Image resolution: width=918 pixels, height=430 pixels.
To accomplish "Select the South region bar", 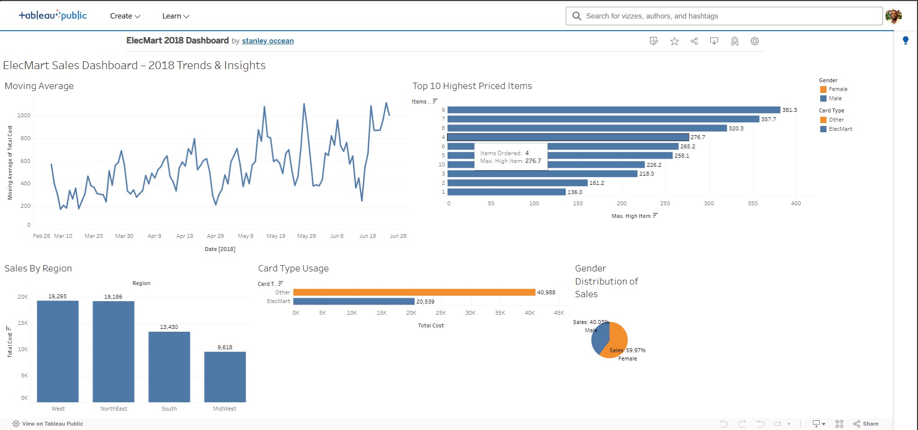I will [x=169, y=367].
